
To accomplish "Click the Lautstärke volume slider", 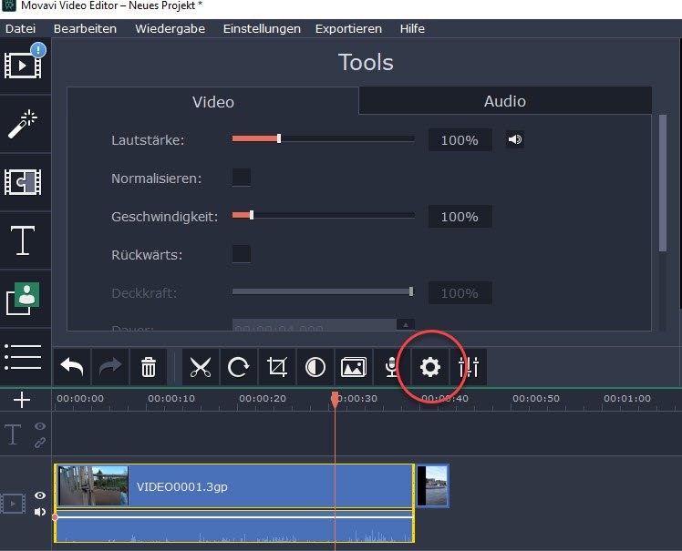I will coord(323,139).
